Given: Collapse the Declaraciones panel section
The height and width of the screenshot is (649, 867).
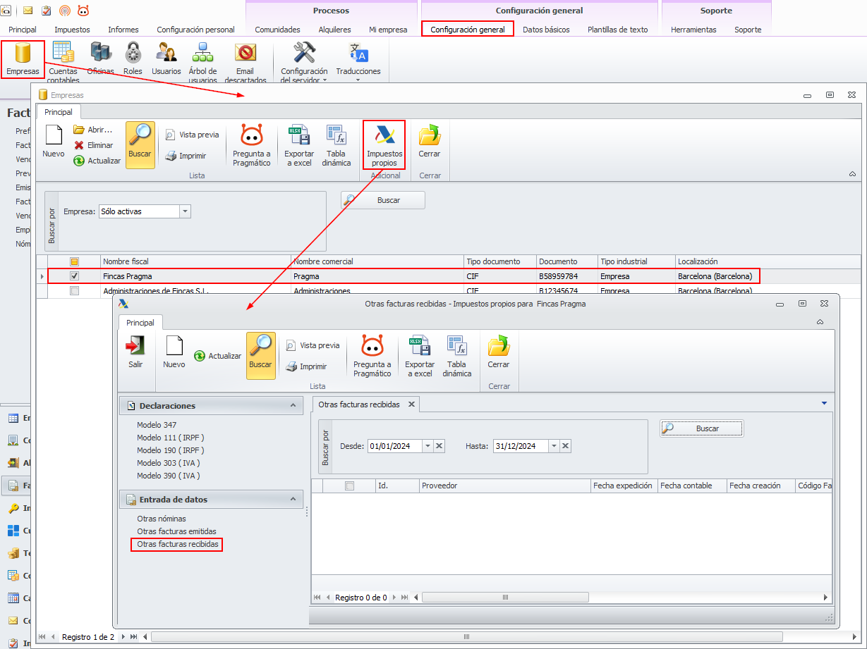Looking at the screenshot, I should pos(293,406).
